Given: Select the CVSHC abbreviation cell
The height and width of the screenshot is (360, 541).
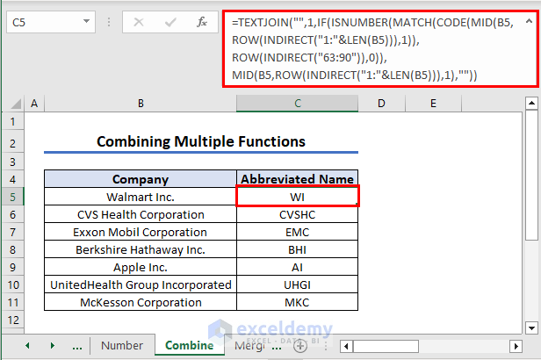Looking at the screenshot, I should point(298,214).
